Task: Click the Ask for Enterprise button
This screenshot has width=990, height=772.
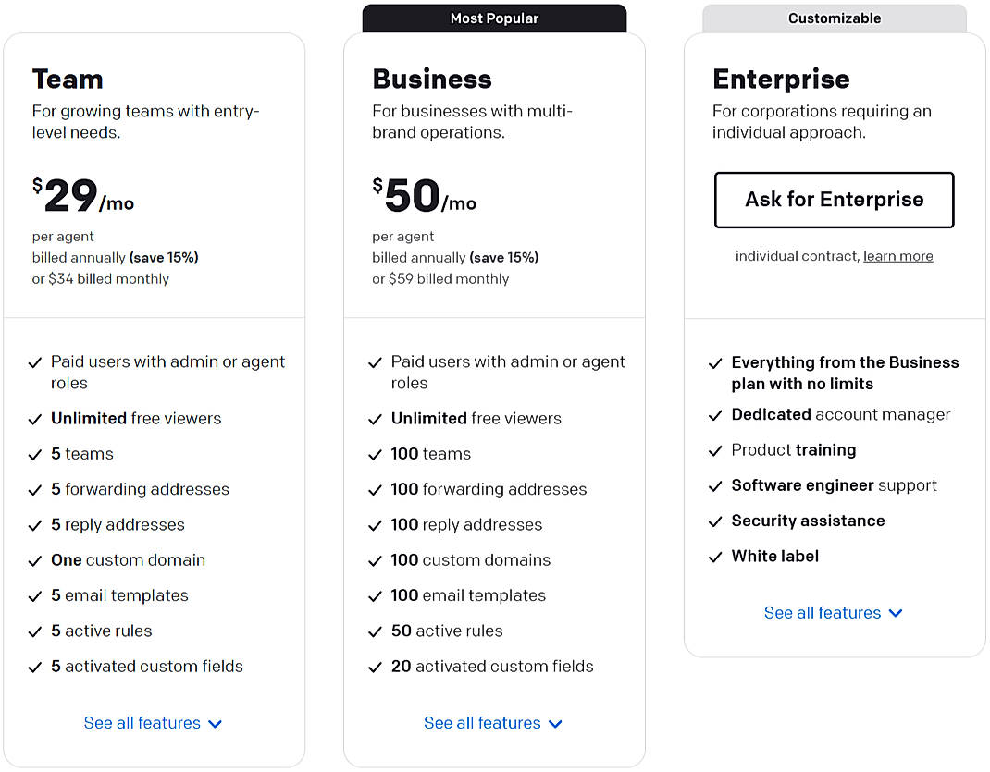Action: coord(834,200)
